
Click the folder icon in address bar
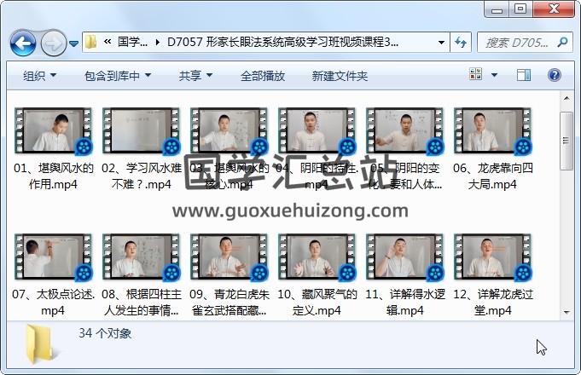click(x=91, y=42)
